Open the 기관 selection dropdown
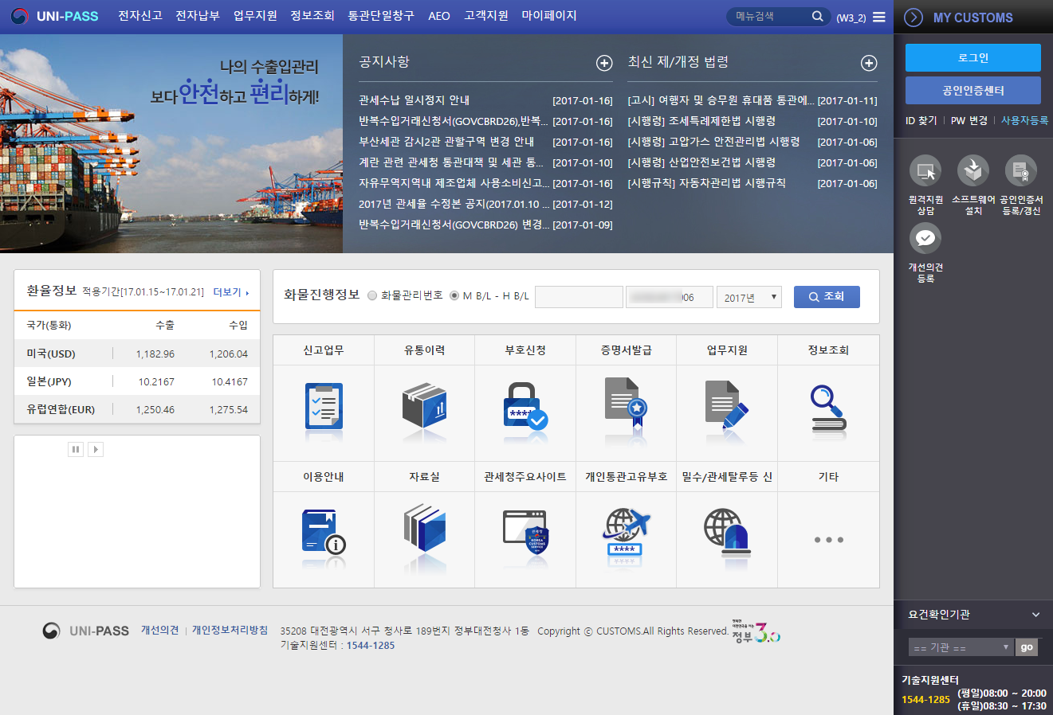Image resolution: width=1053 pixels, height=715 pixels. point(960,647)
